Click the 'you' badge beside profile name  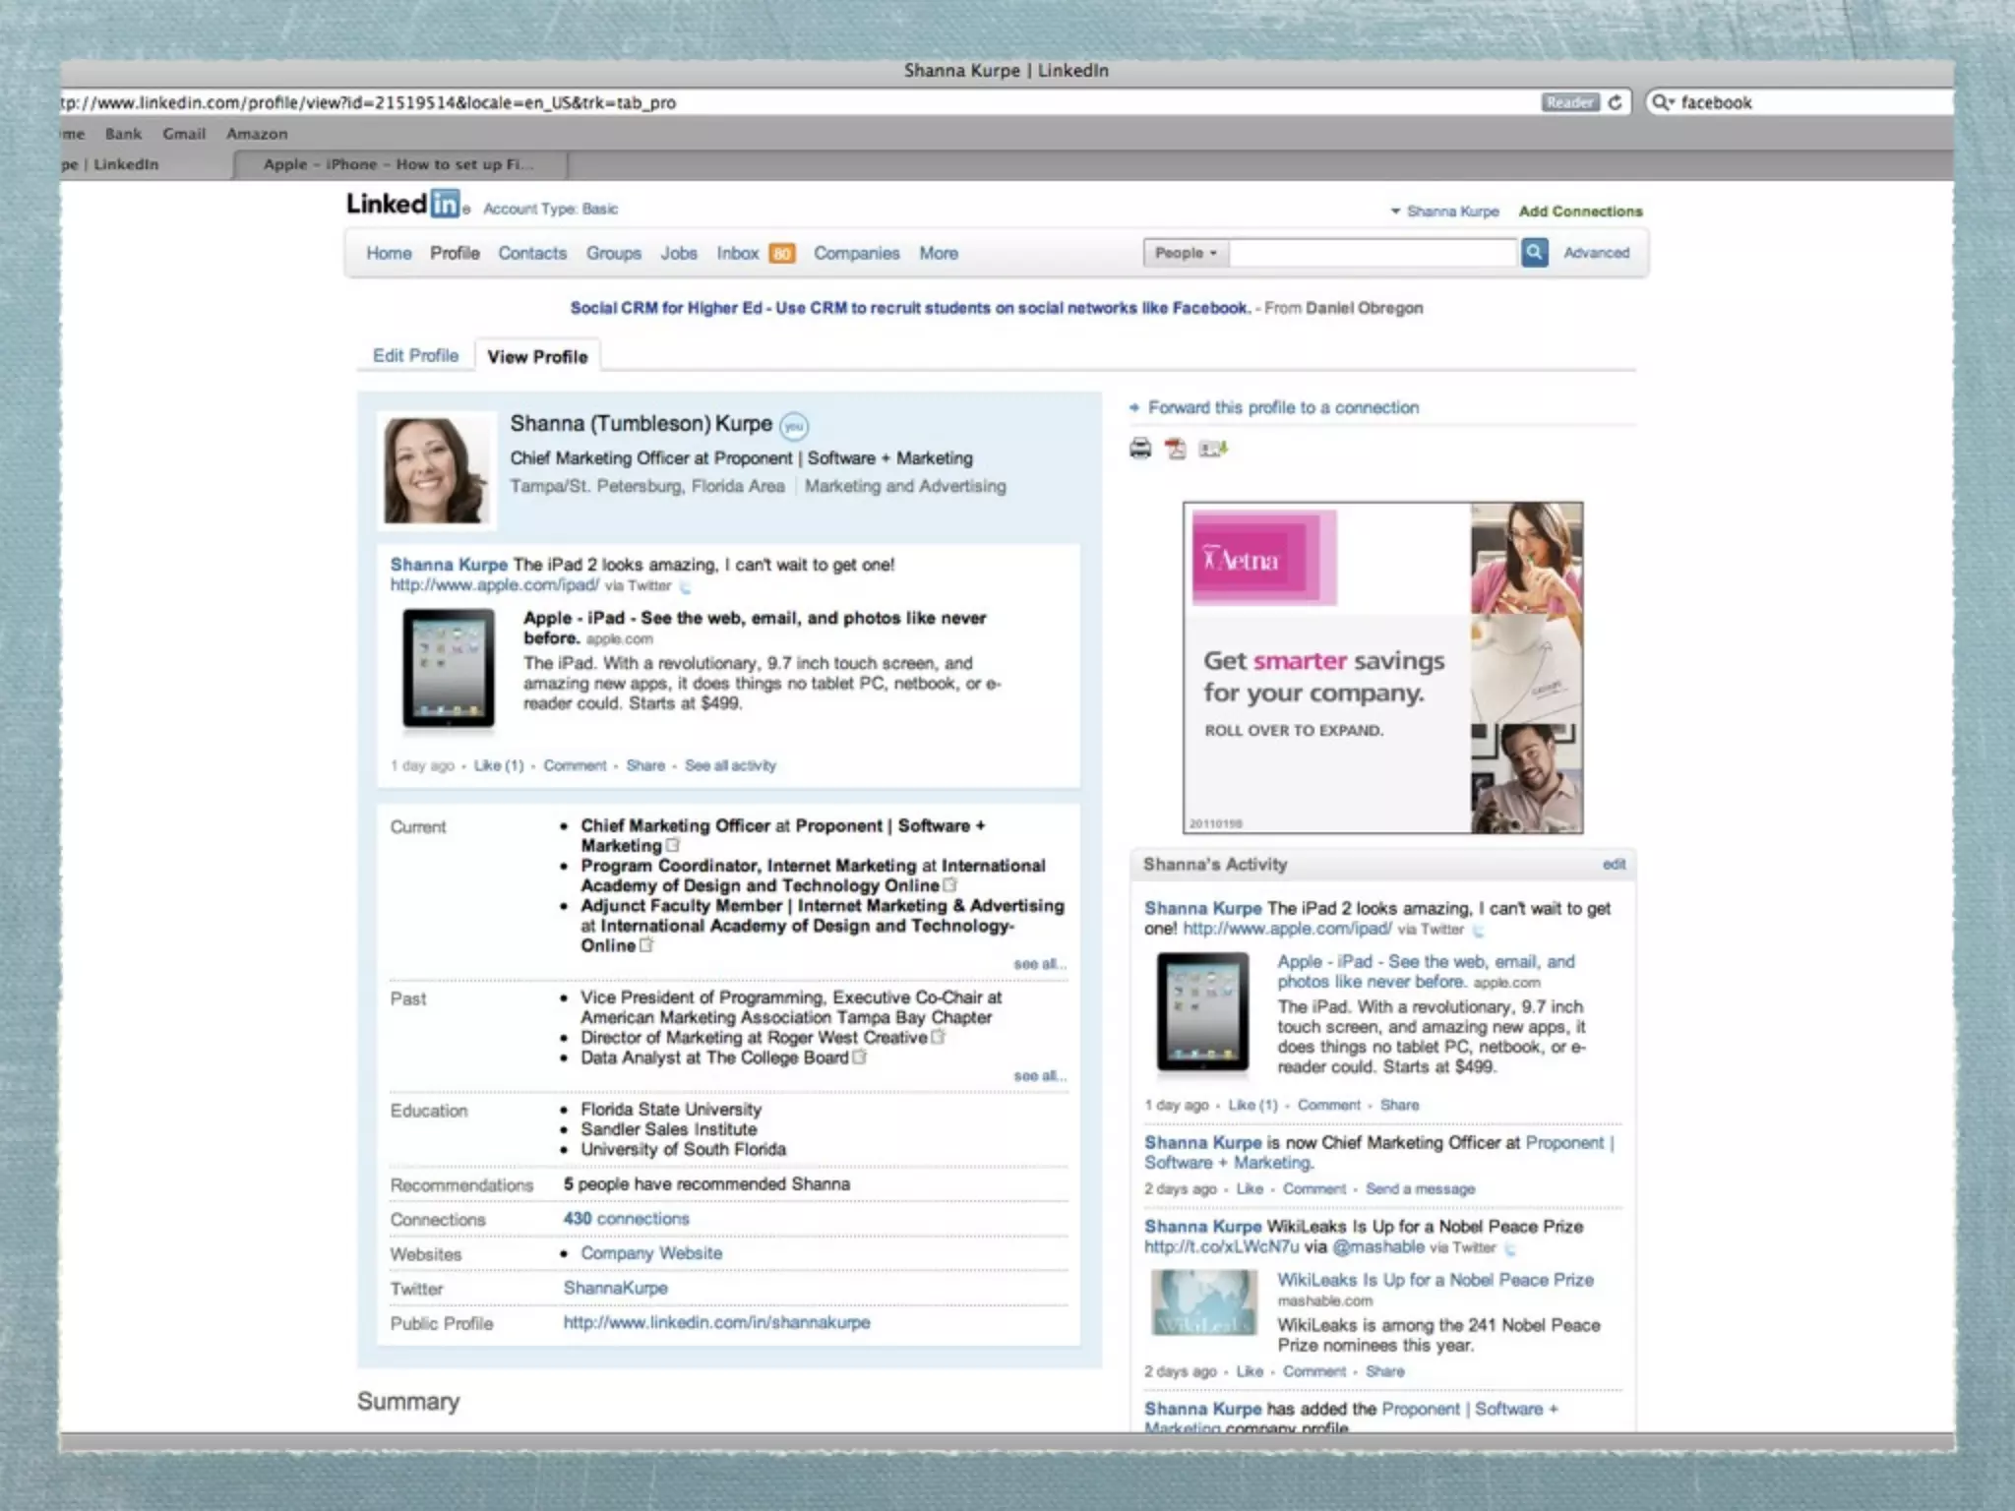[793, 426]
